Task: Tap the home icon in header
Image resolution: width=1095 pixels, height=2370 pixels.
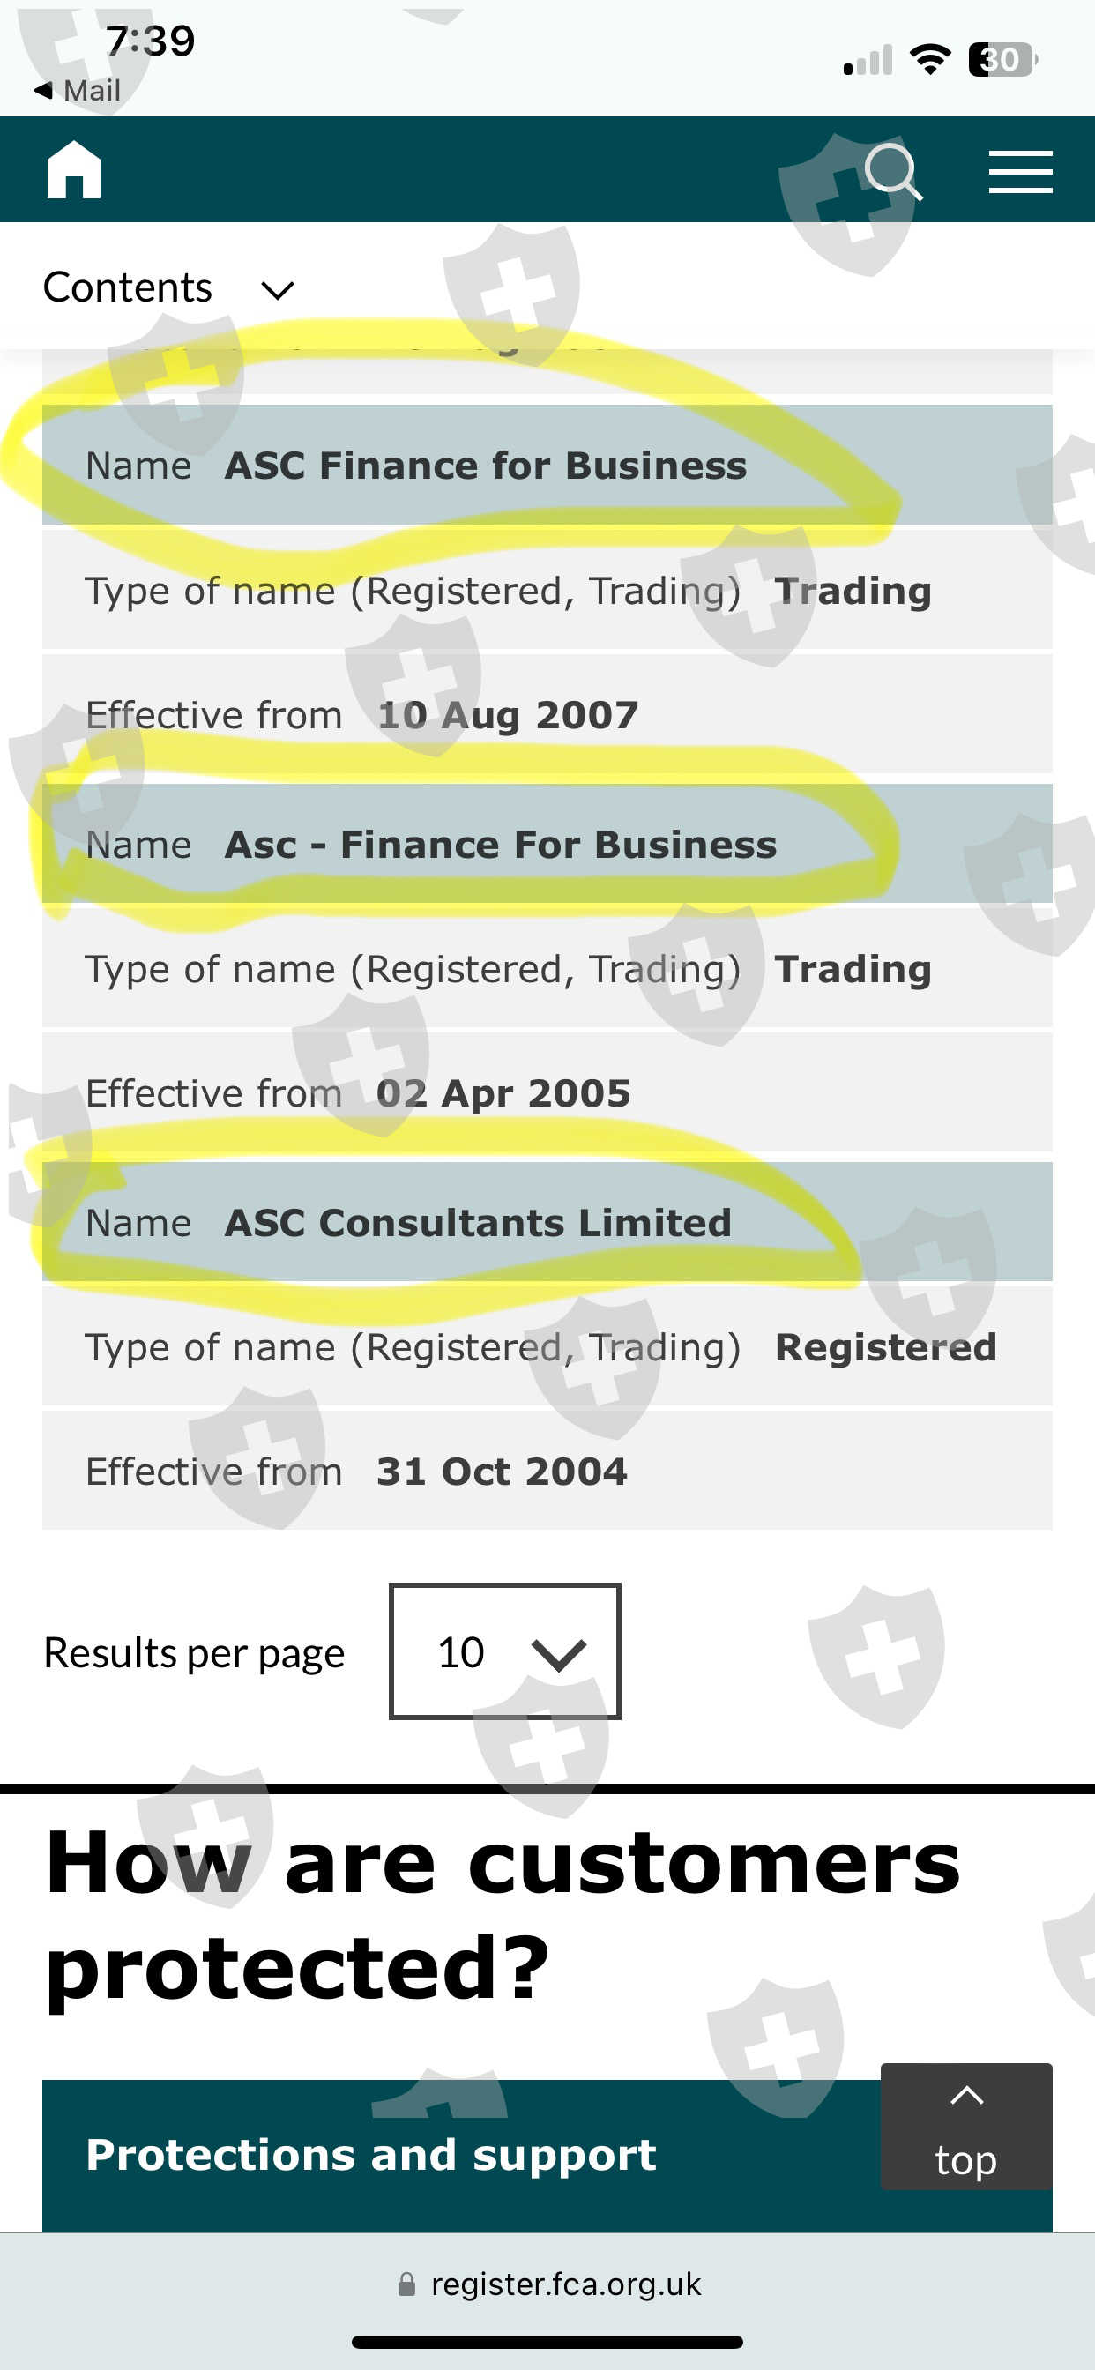Action: [73, 170]
